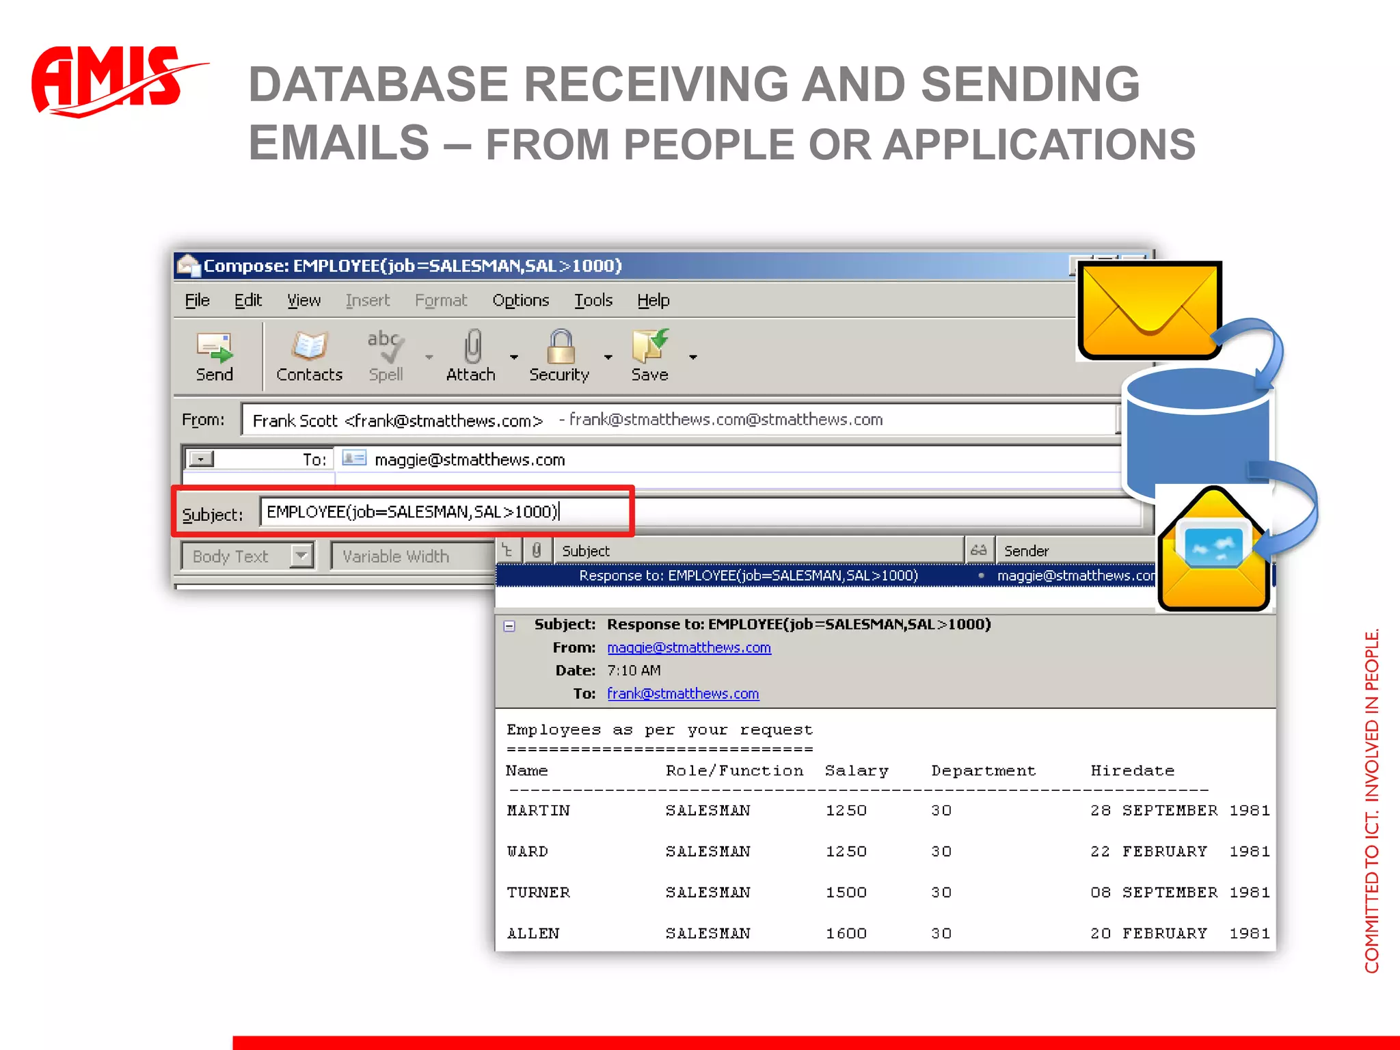Image resolution: width=1400 pixels, height=1050 pixels.
Task: Click the Send icon in compose toolbar
Action: (x=215, y=347)
